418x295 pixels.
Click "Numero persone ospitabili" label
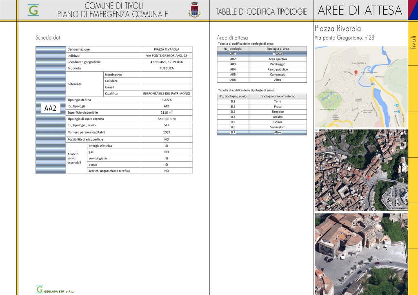(87, 132)
